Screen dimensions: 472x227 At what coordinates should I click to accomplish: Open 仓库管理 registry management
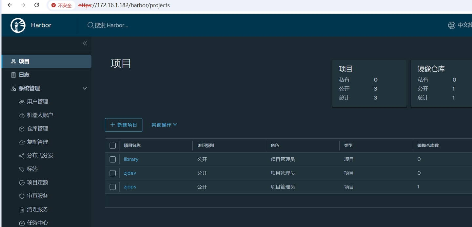(38, 128)
